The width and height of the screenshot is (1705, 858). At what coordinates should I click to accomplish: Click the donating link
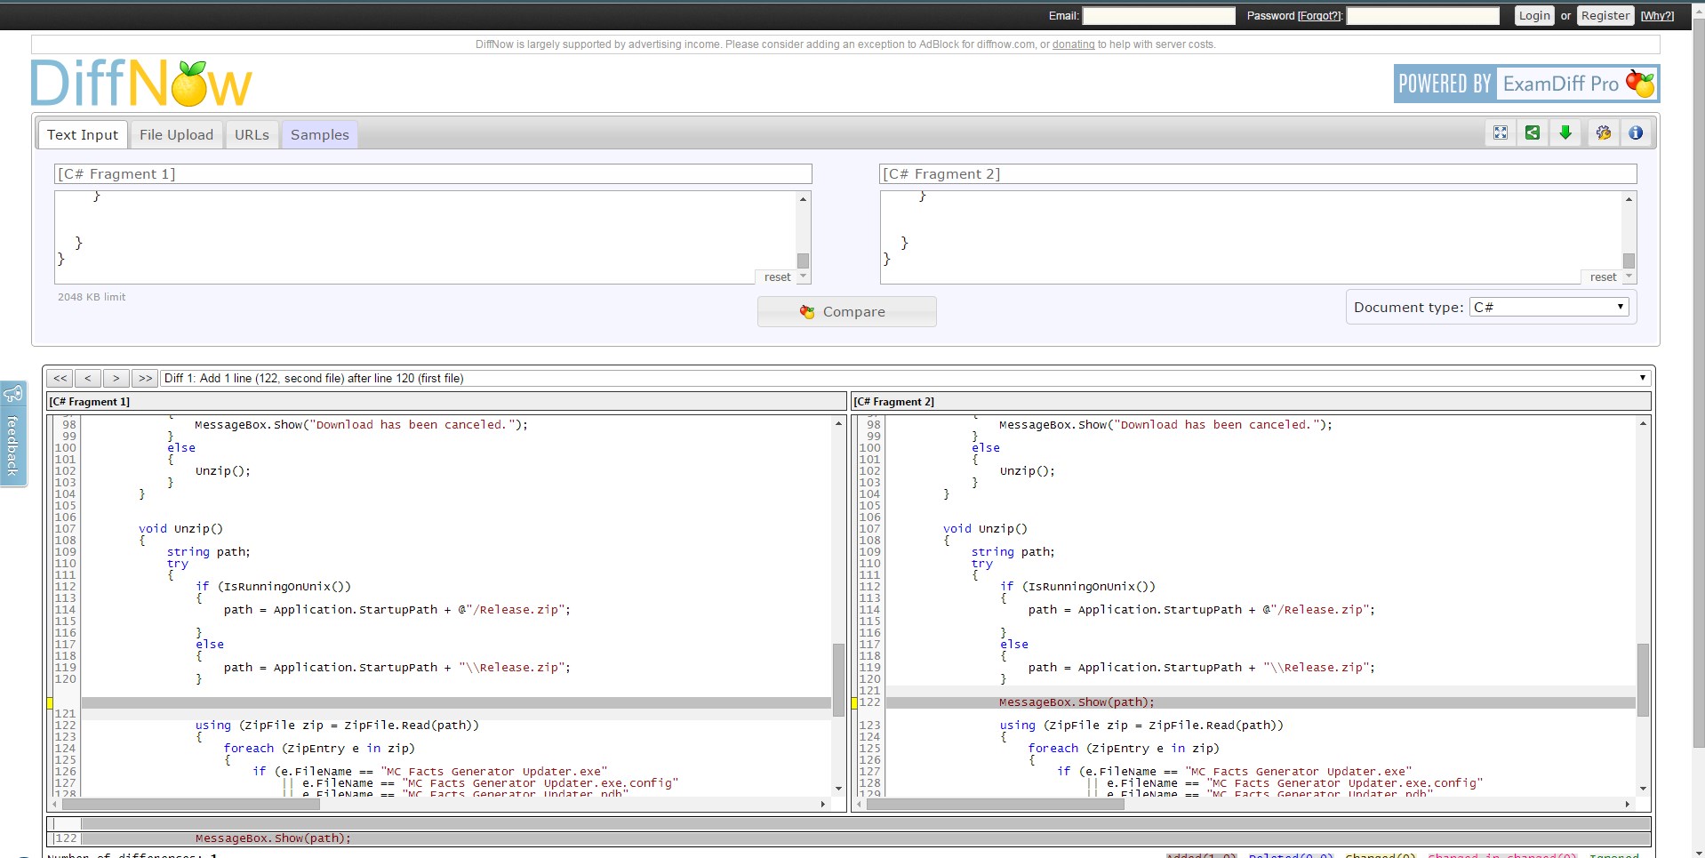point(1073,44)
